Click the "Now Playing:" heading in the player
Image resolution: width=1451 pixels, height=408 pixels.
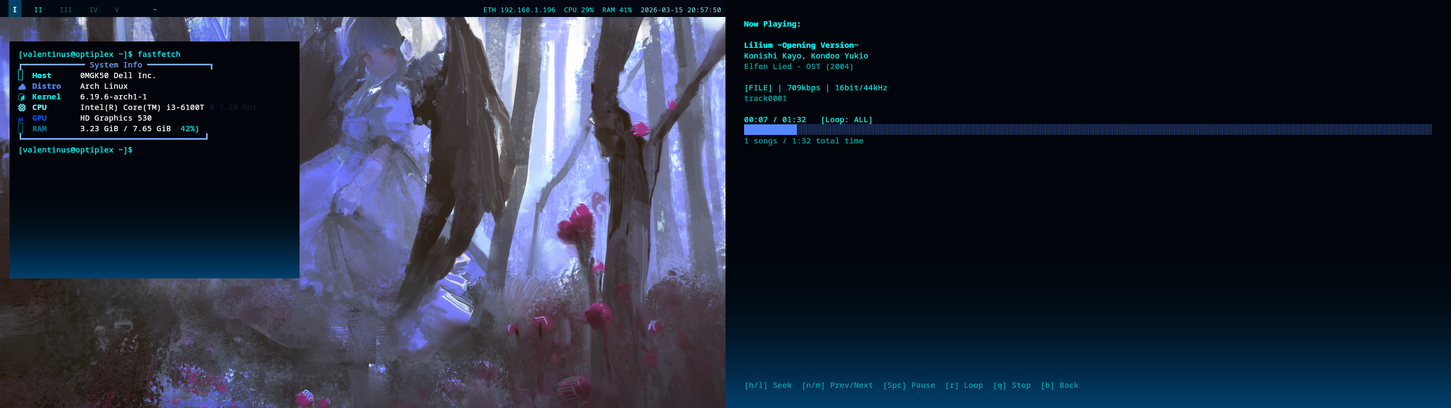772,24
